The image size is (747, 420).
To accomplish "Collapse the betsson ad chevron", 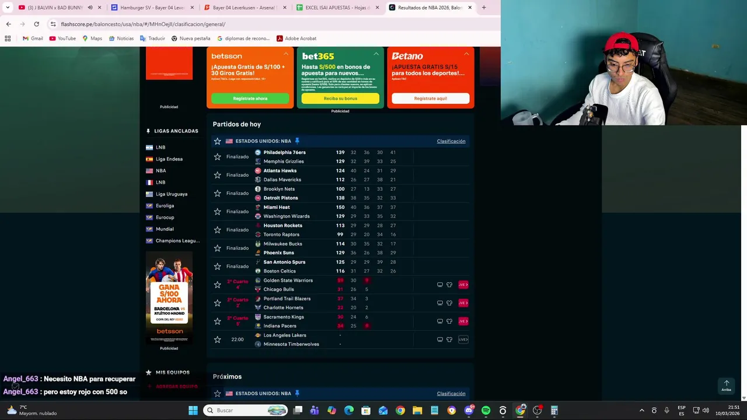I will (x=286, y=54).
